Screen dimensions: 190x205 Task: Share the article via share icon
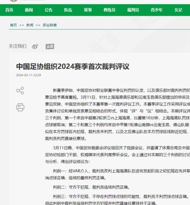click(20, 91)
